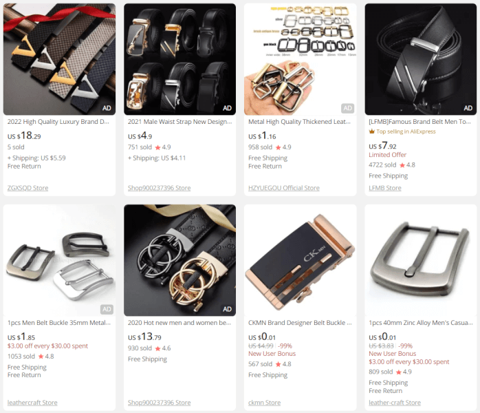Click the AD badge on 35mm buckle image
Screen dimensions: 480x413
[107, 309]
